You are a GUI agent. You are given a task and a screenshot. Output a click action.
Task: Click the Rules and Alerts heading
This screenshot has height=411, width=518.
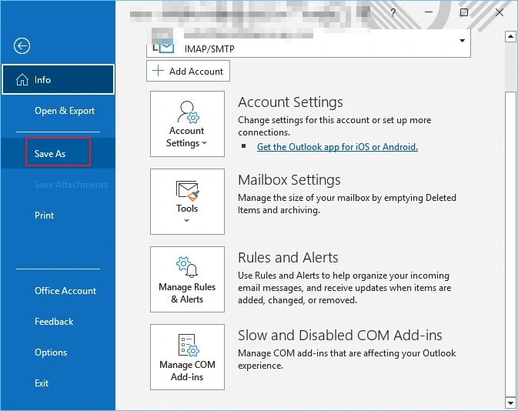click(x=288, y=258)
